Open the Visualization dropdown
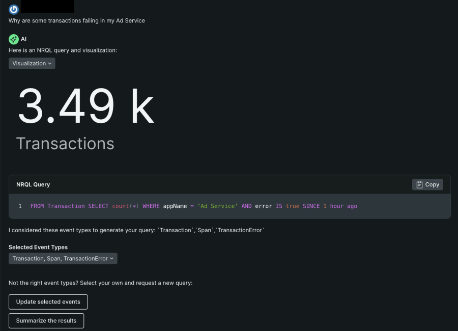This screenshot has height=331, width=458. [32, 64]
